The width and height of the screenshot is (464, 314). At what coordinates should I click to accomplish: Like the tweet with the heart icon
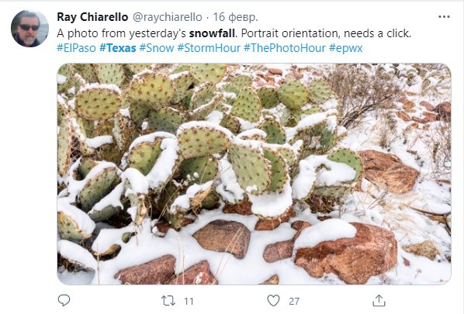pos(273,301)
